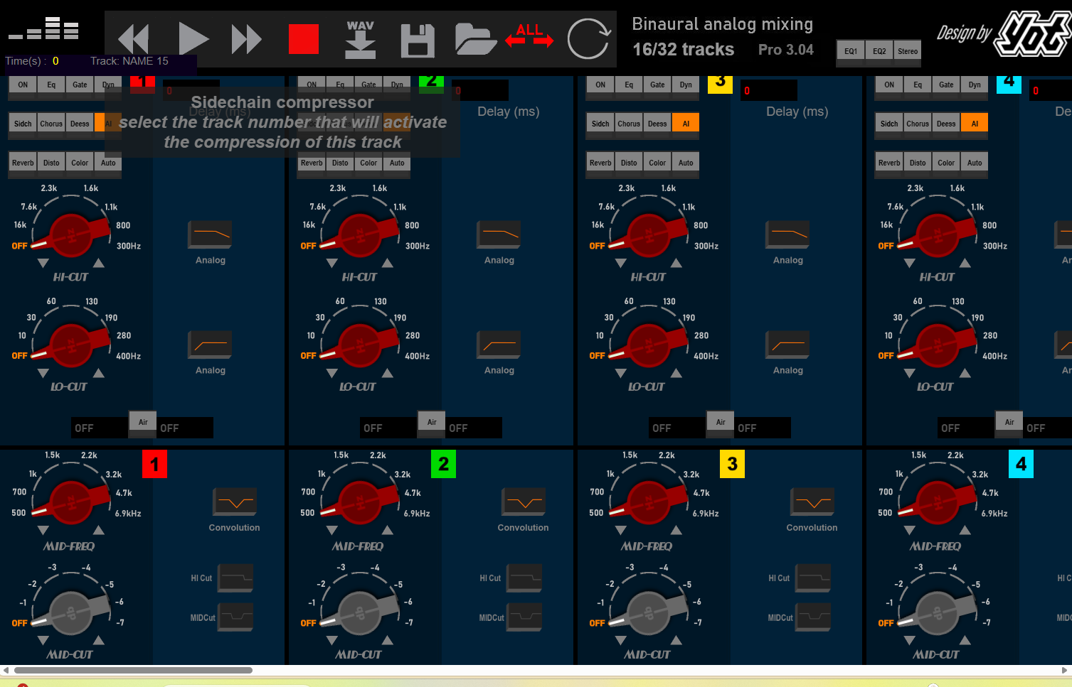The height and width of the screenshot is (687, 1072).
Task: Click the Chorus button on track 4
Action: click(x=918, y=124)
